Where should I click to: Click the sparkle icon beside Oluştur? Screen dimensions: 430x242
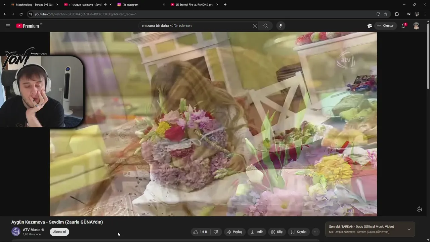(x=370, y=26)
